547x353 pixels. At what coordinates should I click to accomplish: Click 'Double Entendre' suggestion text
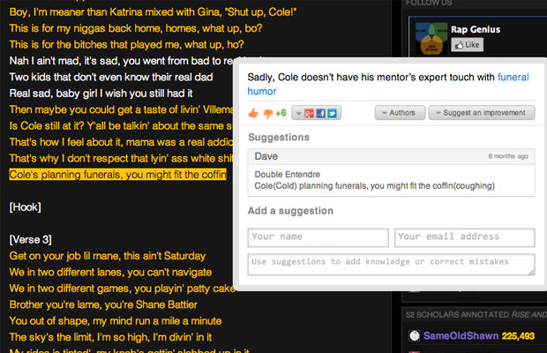[x=287, y=175]
